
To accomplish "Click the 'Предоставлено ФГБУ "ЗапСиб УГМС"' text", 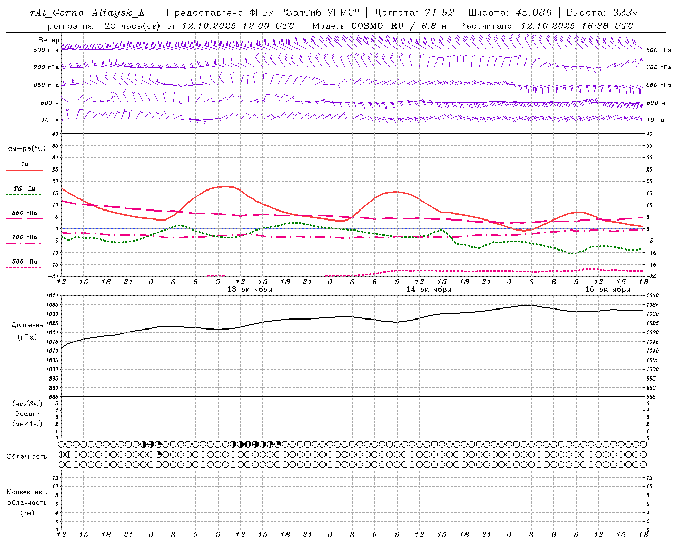I will click(262, 13).
